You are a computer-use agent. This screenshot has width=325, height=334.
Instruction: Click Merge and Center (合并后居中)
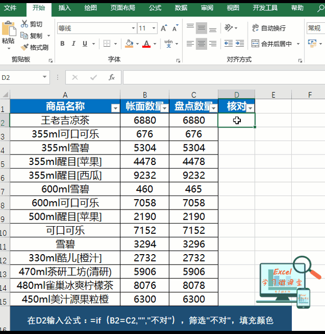tap(272, 44)
